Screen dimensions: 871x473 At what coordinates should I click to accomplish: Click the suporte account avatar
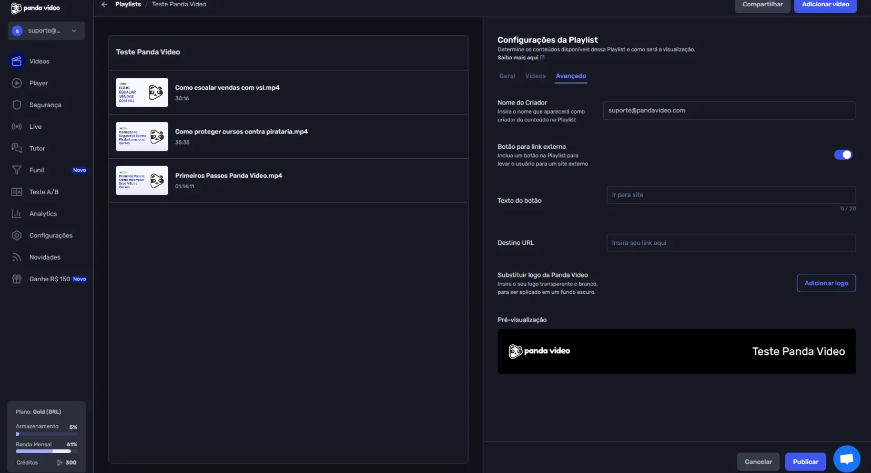17,31
